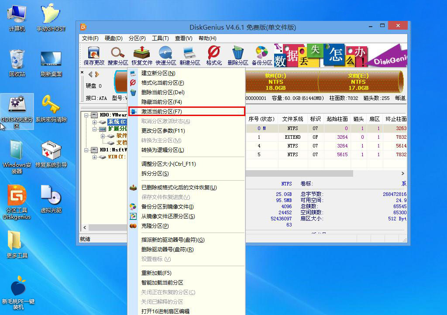Click the 新建分区 toolbar icon
The image size is (447, 315).
tap(189, 55)
